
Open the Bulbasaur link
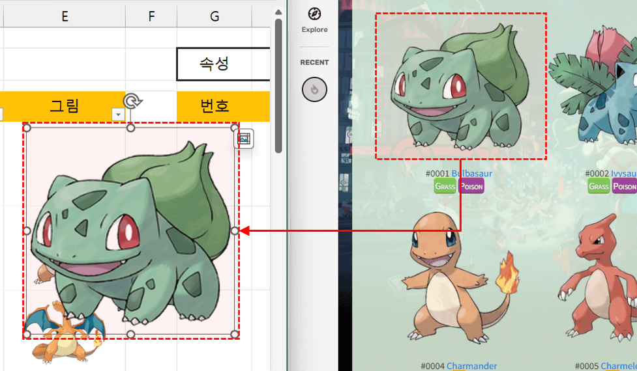pos(471,174)
